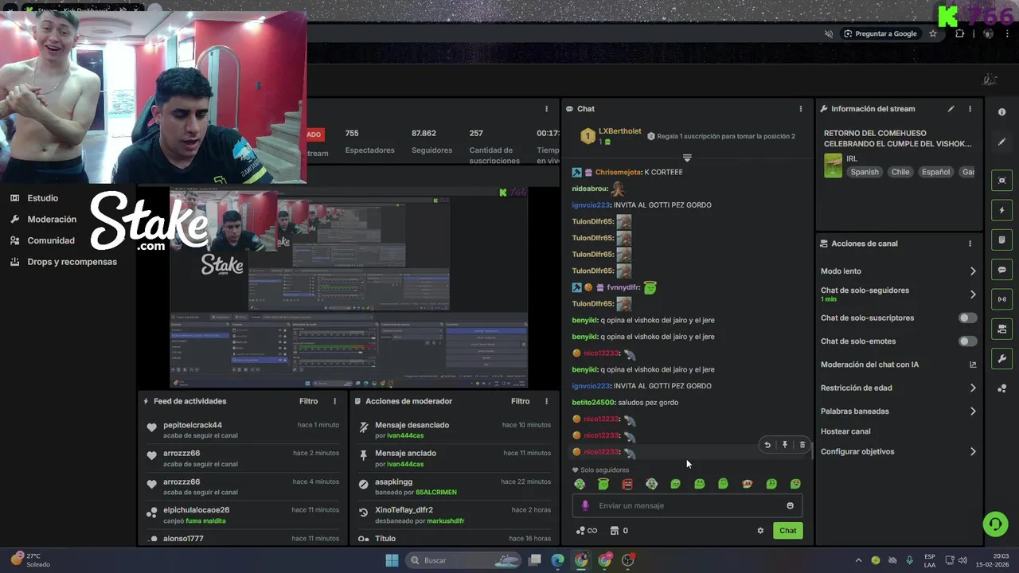Click the Español tag
Screen dimensions: 1019x573
click(935, 172)
